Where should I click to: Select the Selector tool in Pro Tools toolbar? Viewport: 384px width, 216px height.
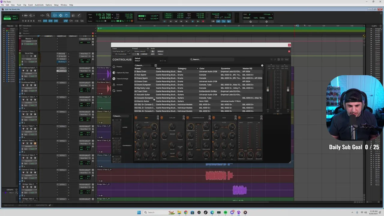tap(61, 15)
